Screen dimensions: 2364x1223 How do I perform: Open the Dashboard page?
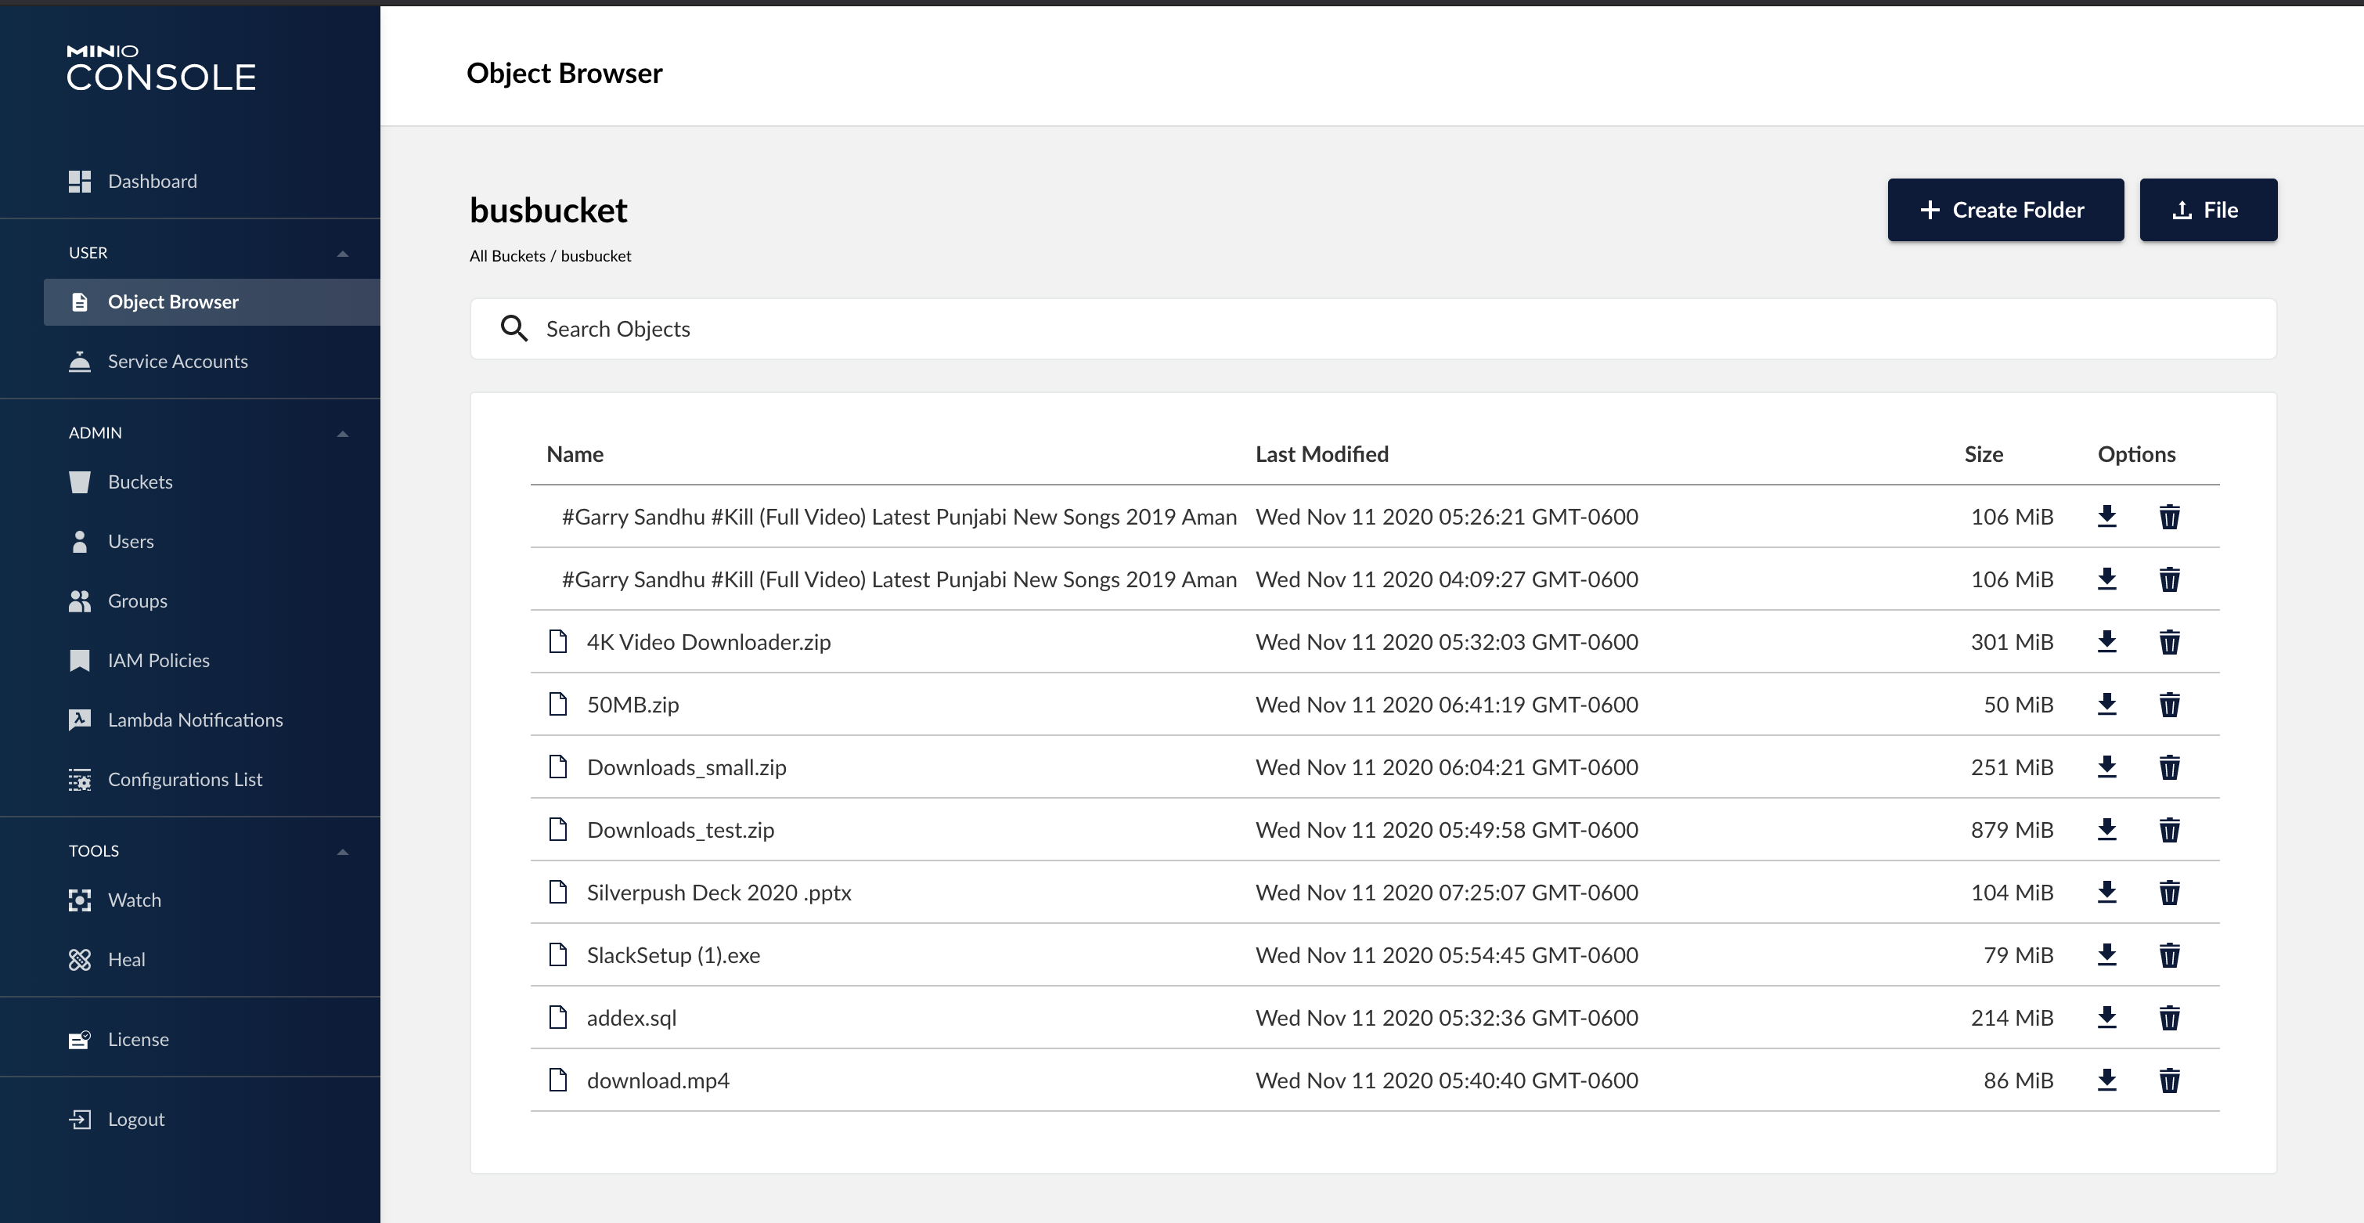click(151, 181)
